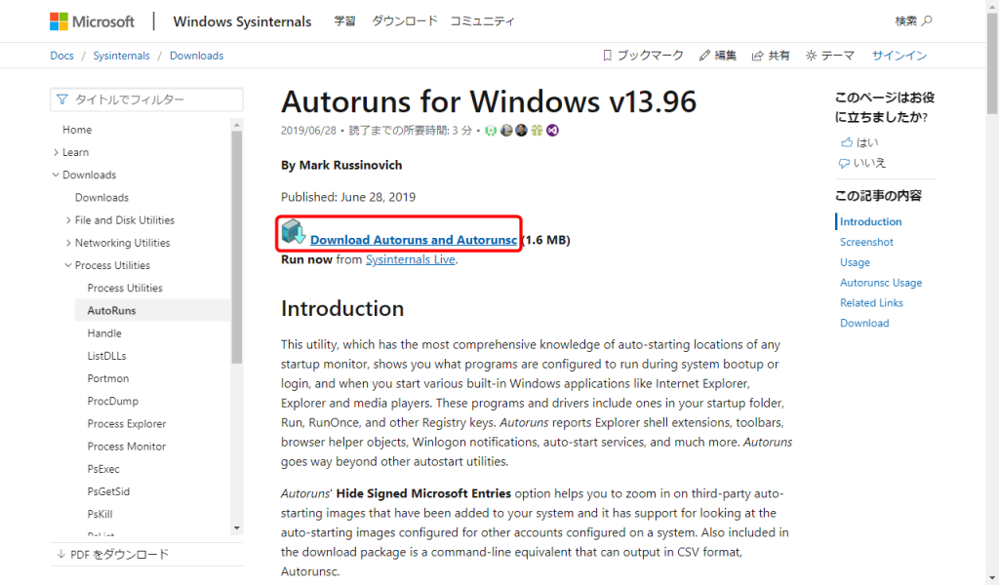Expand the Learn tree node

coord(56,152)
